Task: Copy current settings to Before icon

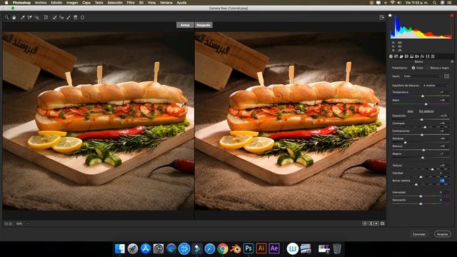Action: coord(376,223)
